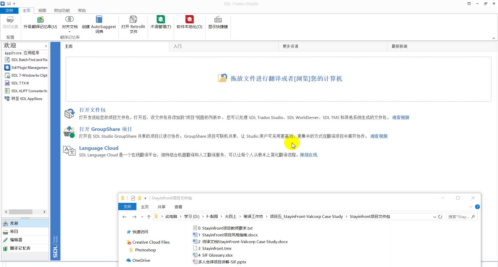Open the Explorer address bar history dropdown

(x=435, y=217)
